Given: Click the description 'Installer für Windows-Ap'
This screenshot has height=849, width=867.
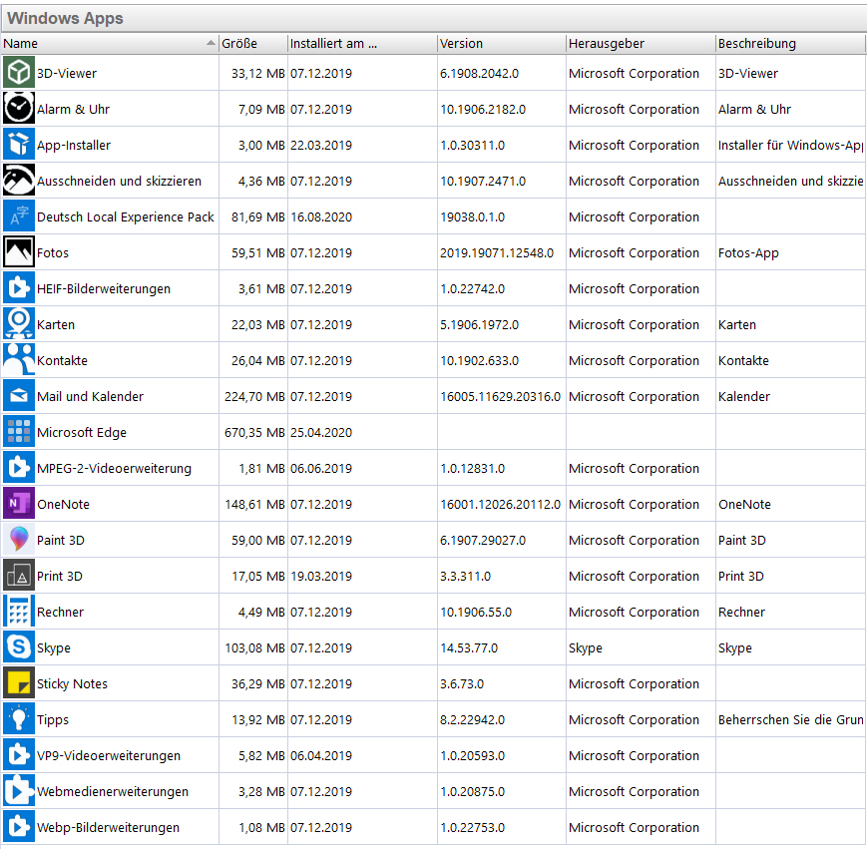Looking at the screenshot, I should pyautogui.click(x=791, y=146).
